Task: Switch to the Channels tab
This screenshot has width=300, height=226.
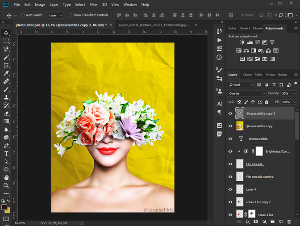Action: click(x=247, y=75)
